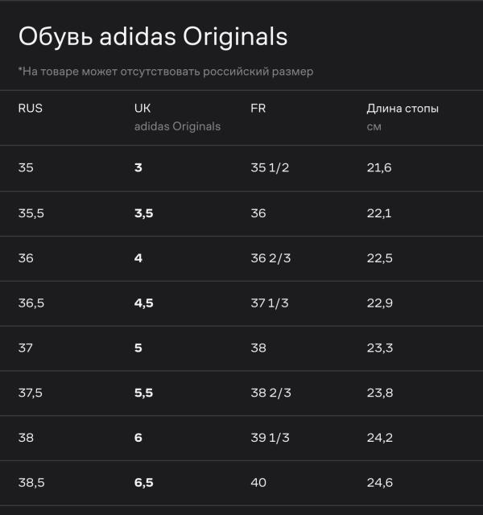Click the adidas Originals subheader text
This screenshot has height=515, width=483.
pos(177,126)
